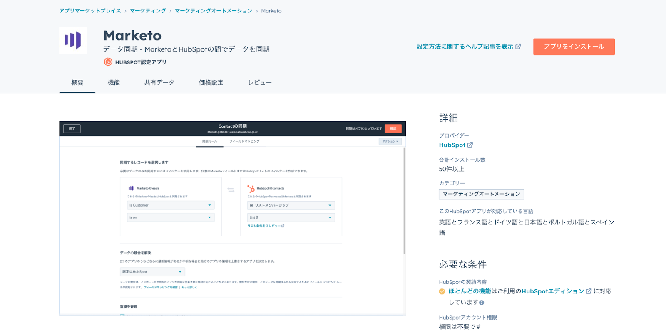Open マーケティングオートメーション breadcrumb link
Image resolution: width=666 pixels, height=335 pixels.
tap(214, 11)
